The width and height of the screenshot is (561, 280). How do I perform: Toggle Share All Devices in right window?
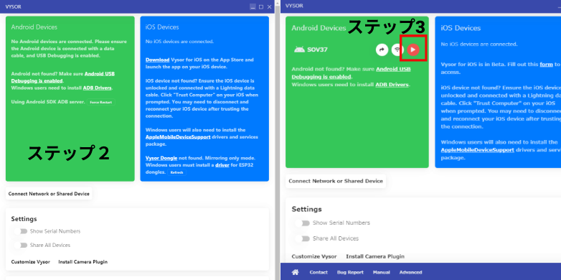pyautogui.click(x=303, y=238)
